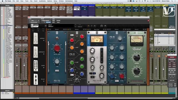
Task: Open the main Default preset dropdown
Action: click(61, 26)
